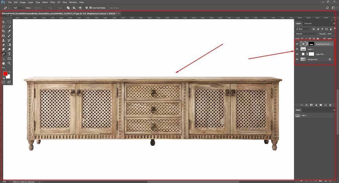Select the Rectangle shape tool

coord(9,59)
